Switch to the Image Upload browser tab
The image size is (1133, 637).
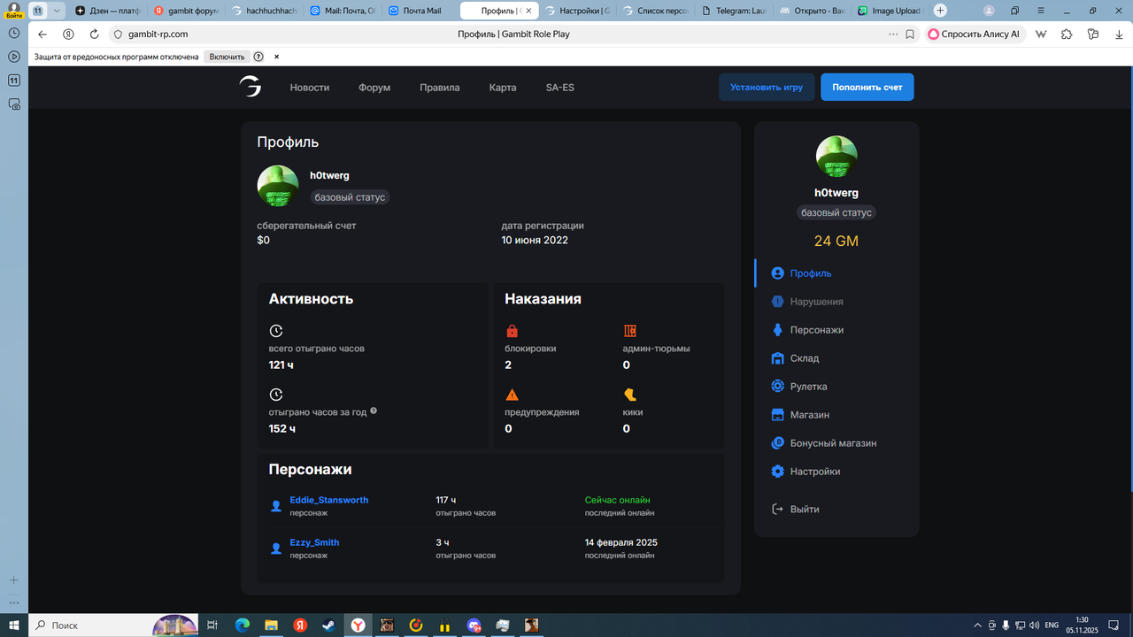pyautogui.click(x=892, y=11)
